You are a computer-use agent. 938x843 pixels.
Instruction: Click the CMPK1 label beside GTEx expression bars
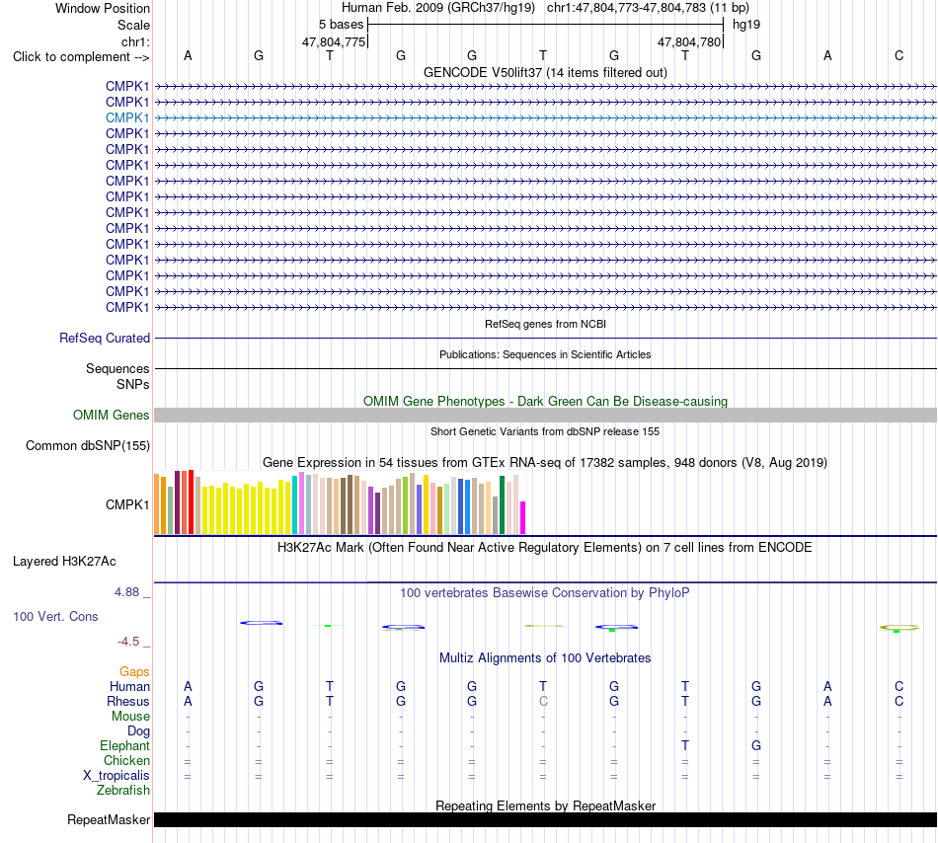pyautogui.click(x=127, y=504)
